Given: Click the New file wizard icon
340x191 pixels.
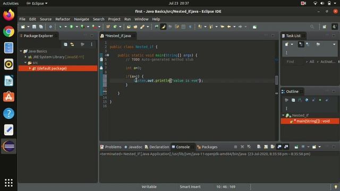Looking at the screenshot, I should [23, 27].
